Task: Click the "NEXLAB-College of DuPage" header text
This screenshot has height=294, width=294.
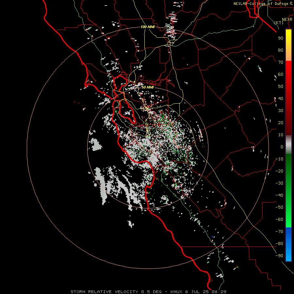Action: (261, 4)
